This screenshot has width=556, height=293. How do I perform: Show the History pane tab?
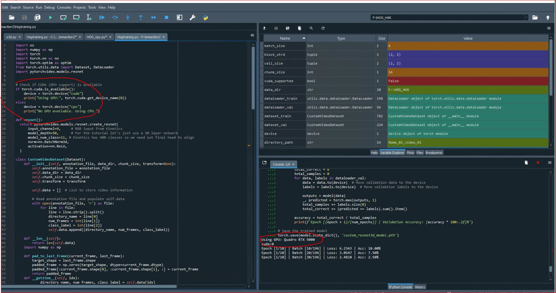[x=420, y=287]
